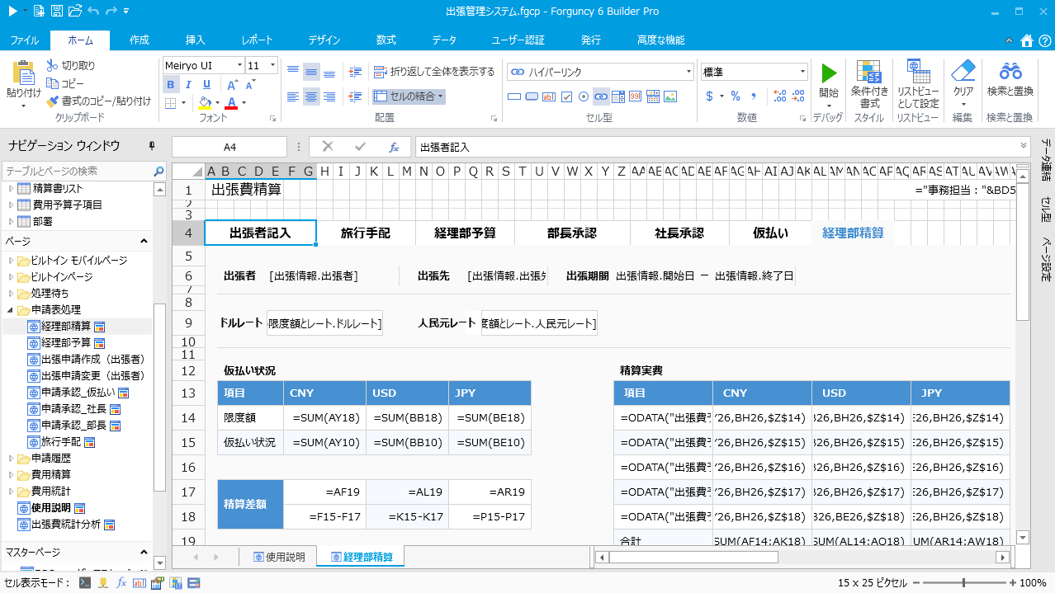This screenshot has height=593, width=1055.
Task: Click the decrease decimal places icon
Action: 797,96
